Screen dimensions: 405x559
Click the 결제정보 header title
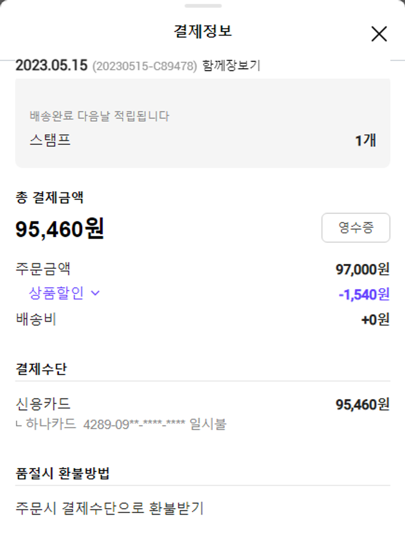point(202,31)
